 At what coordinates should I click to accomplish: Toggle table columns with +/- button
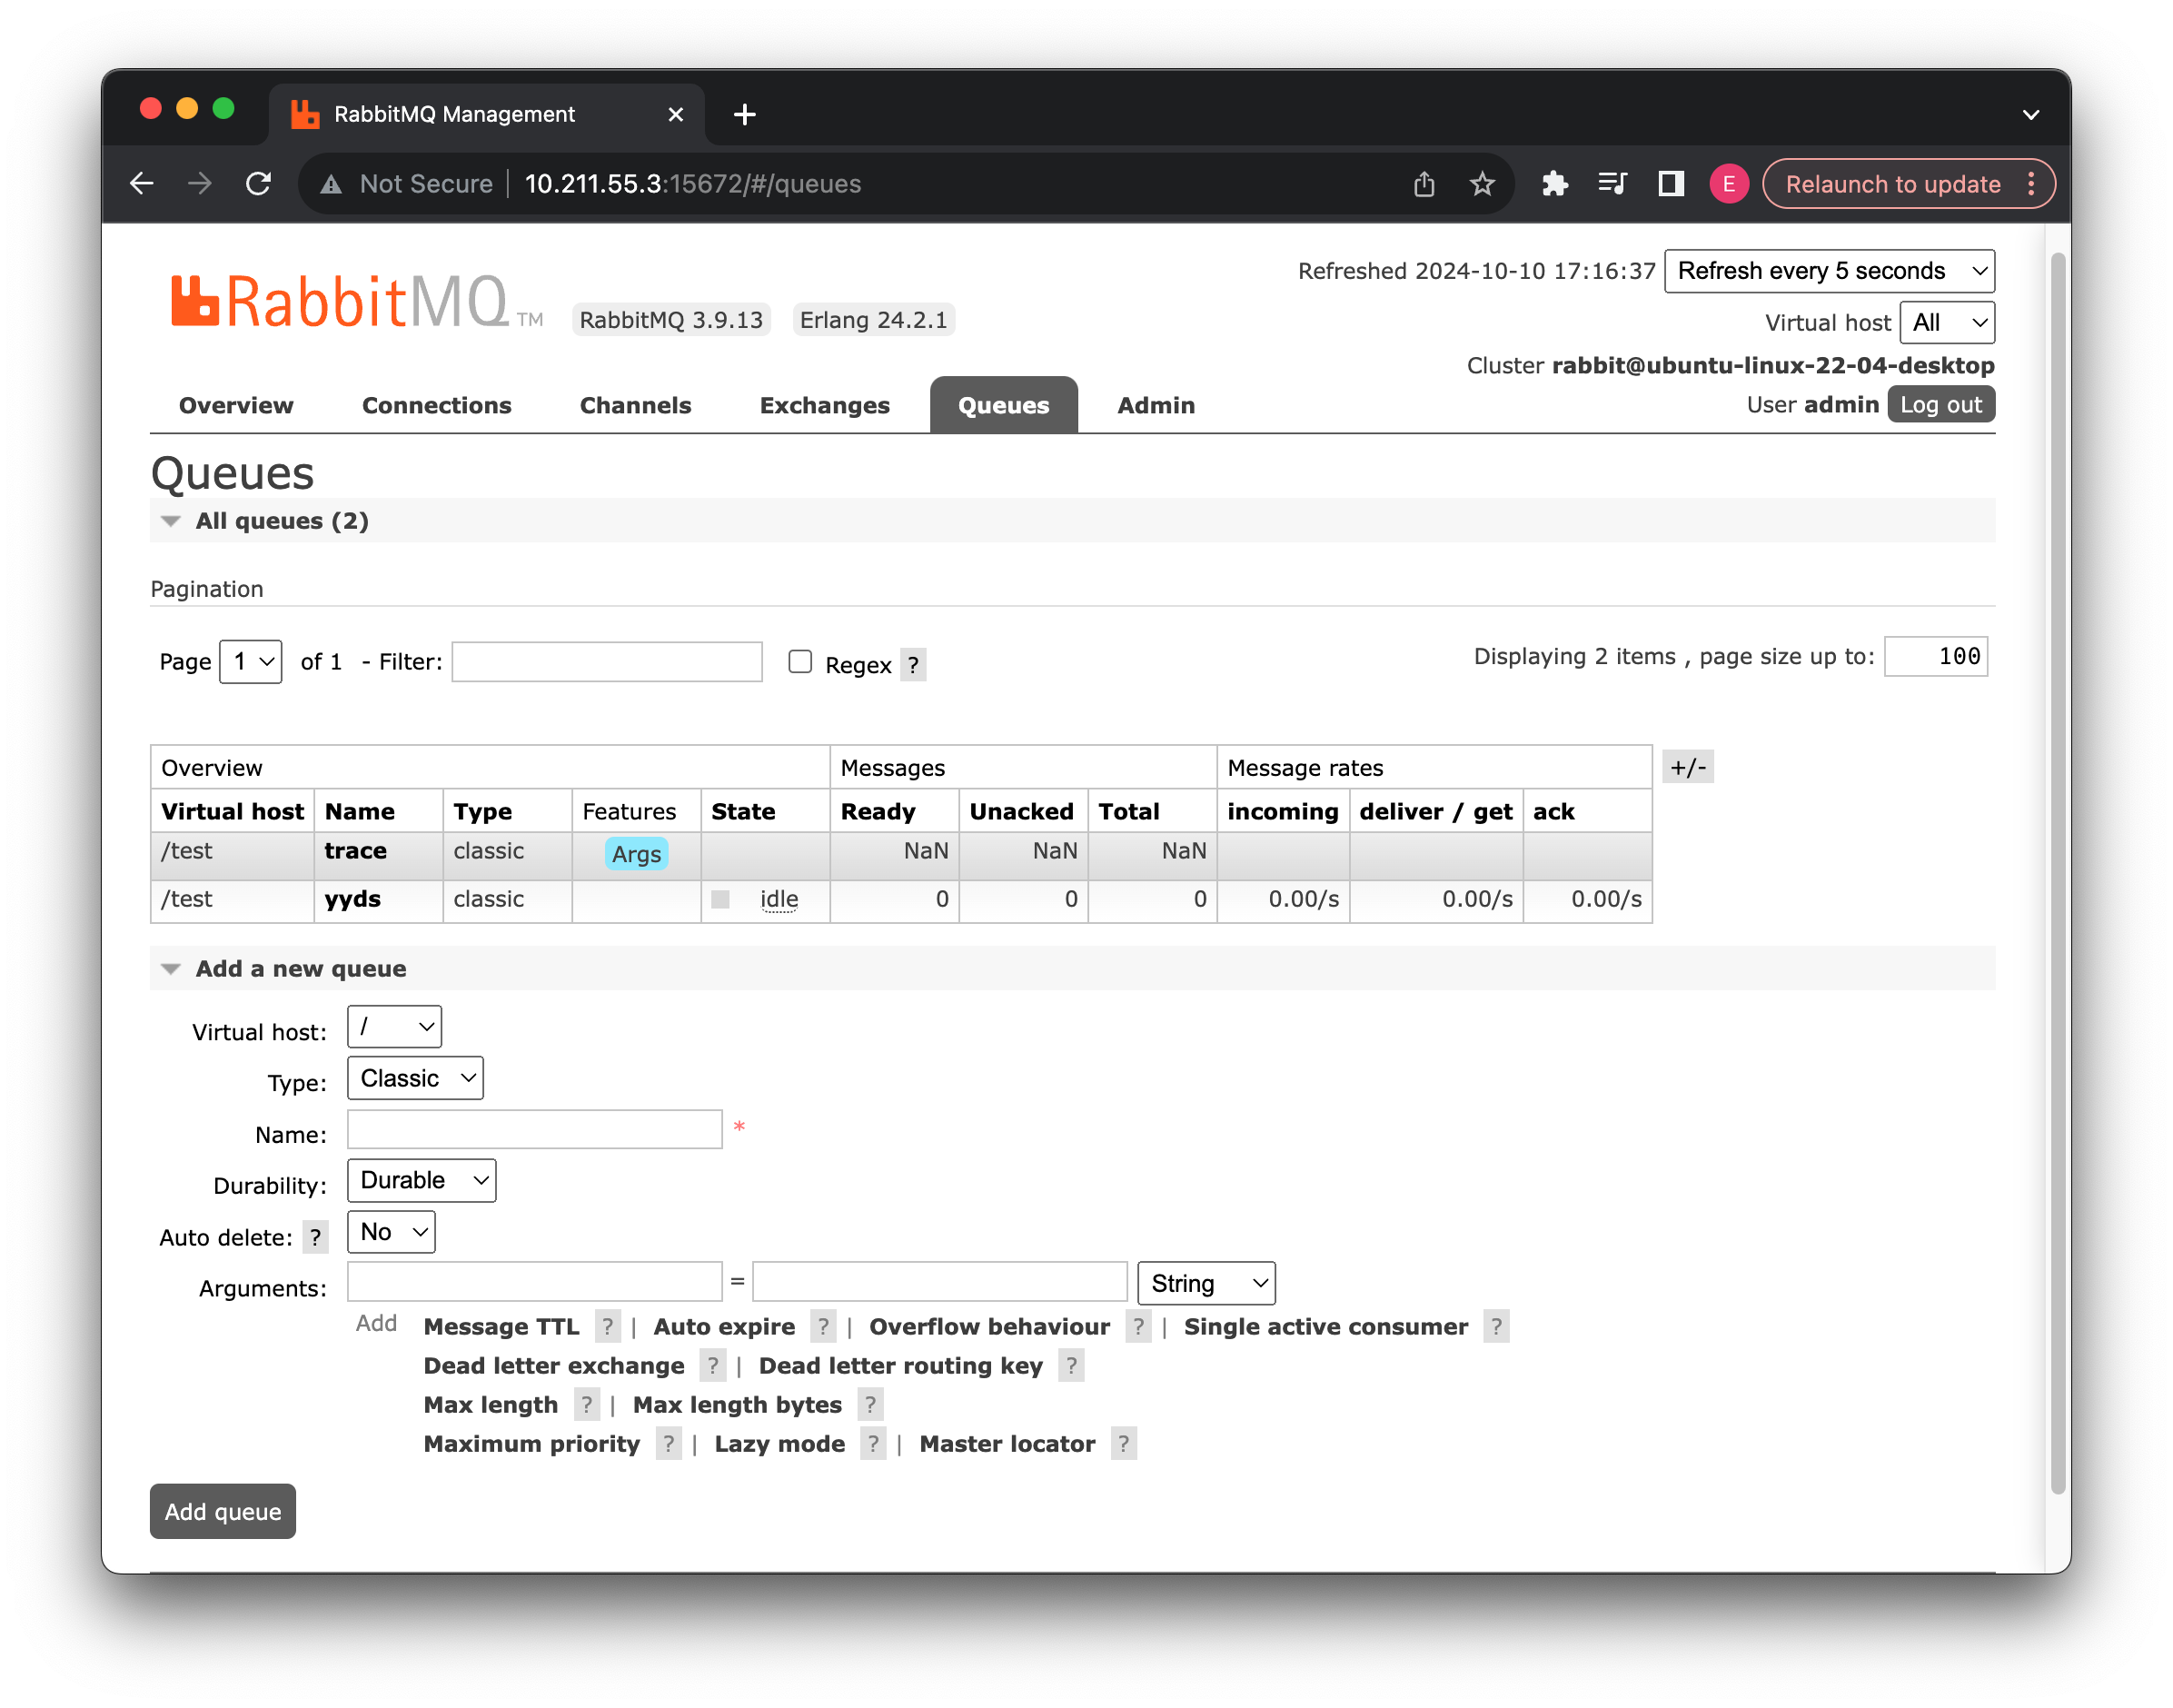pos(1687,767)
